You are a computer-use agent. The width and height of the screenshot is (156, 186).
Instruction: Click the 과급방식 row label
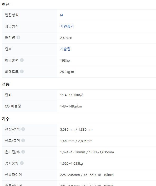(12, 26)
